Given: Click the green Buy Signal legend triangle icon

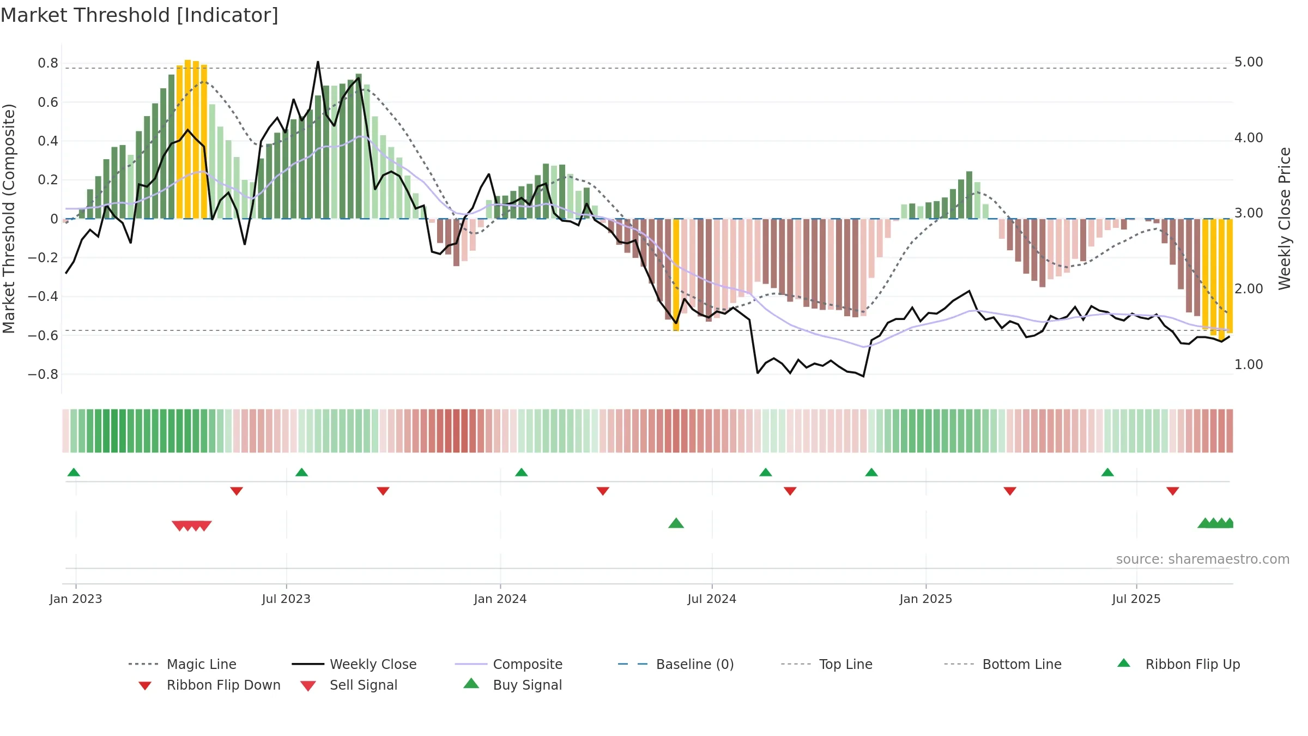Looking at the screenshot, I should pyautogui.click(x=471, y=683).
